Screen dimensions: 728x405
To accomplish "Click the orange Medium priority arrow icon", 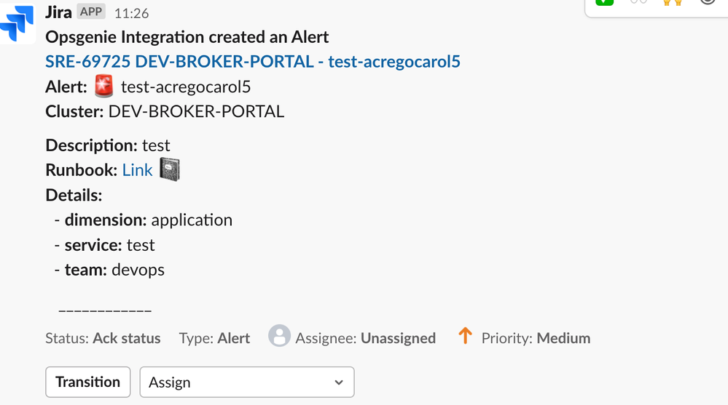I will tap(465, 335).
